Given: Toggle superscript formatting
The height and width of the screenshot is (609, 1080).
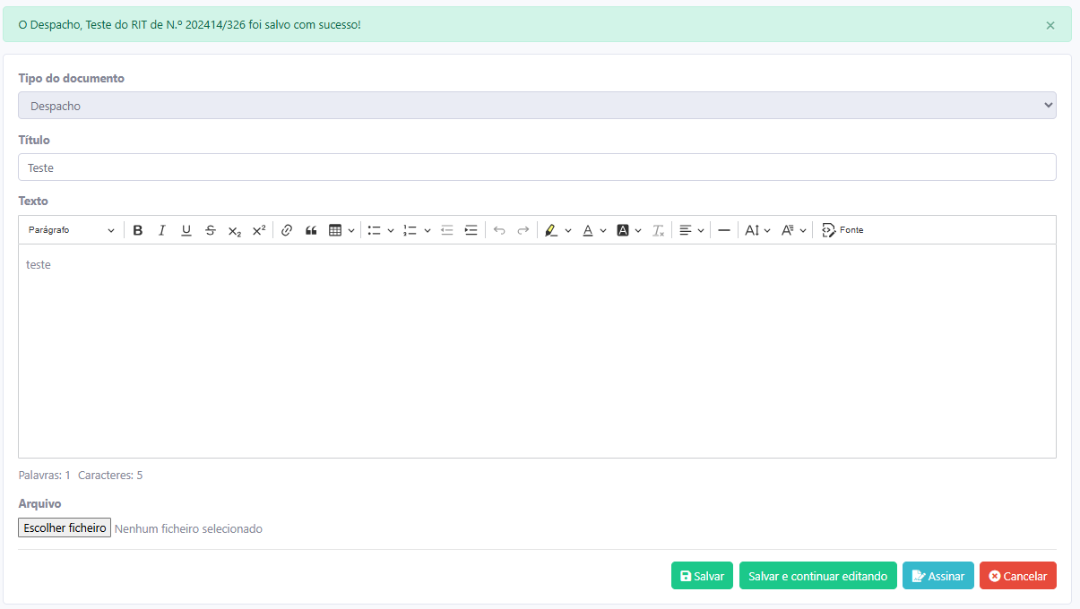Looking at the screenshot, I should tap(259, 230).
